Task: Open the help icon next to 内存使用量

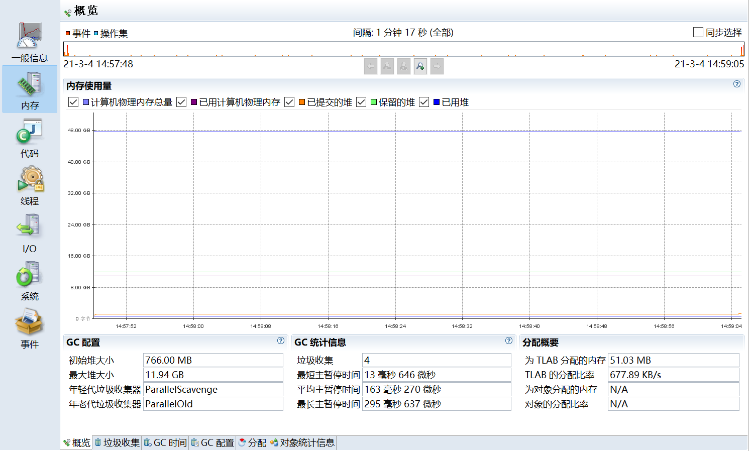Action: click(x=737, y=84)
